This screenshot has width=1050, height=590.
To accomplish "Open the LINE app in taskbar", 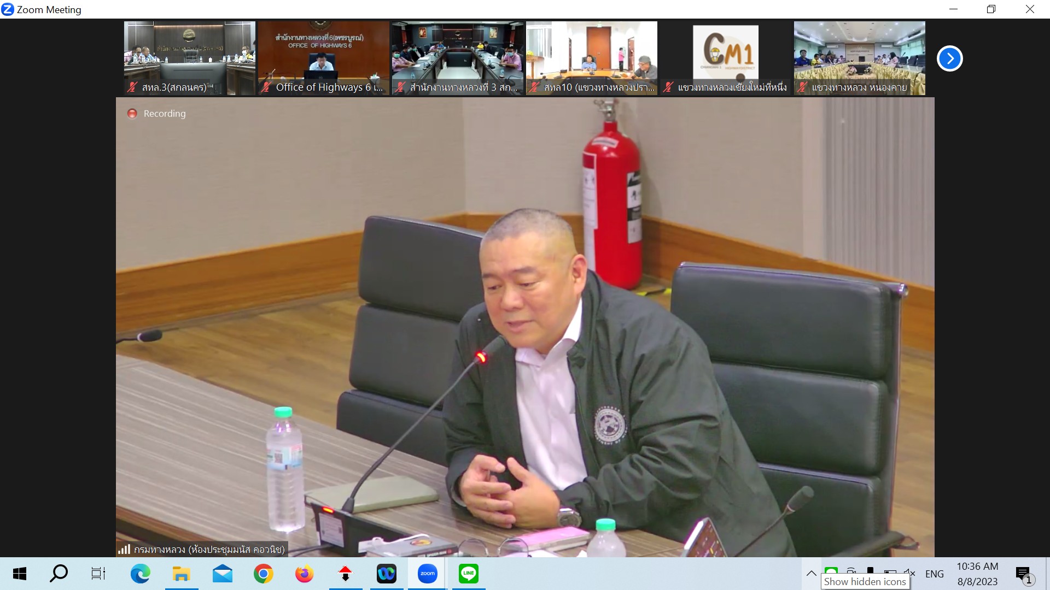I will [x=468, y=574].
